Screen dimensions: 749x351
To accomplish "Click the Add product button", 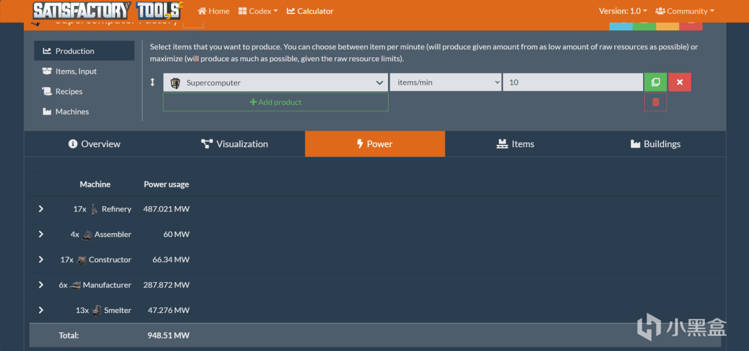I will (x=276, y=102).
